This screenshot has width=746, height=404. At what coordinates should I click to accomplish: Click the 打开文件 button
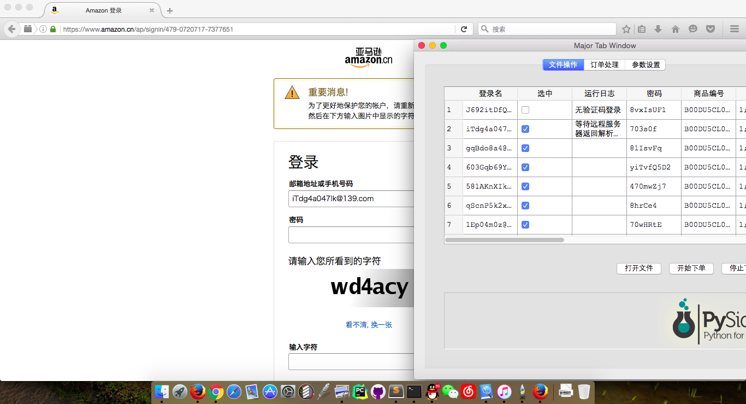point(639,268)
